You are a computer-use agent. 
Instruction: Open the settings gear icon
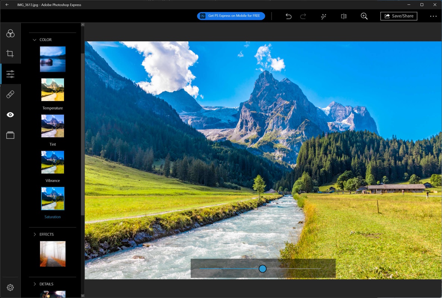pos(10,288)
